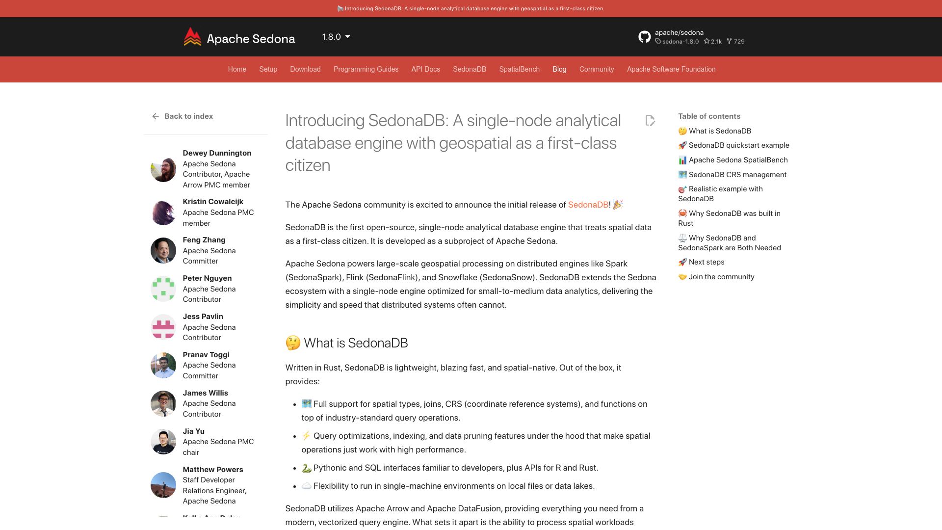Open the Download tab
This screenshot has height=530, width=942.
click(x=305, y=69)
